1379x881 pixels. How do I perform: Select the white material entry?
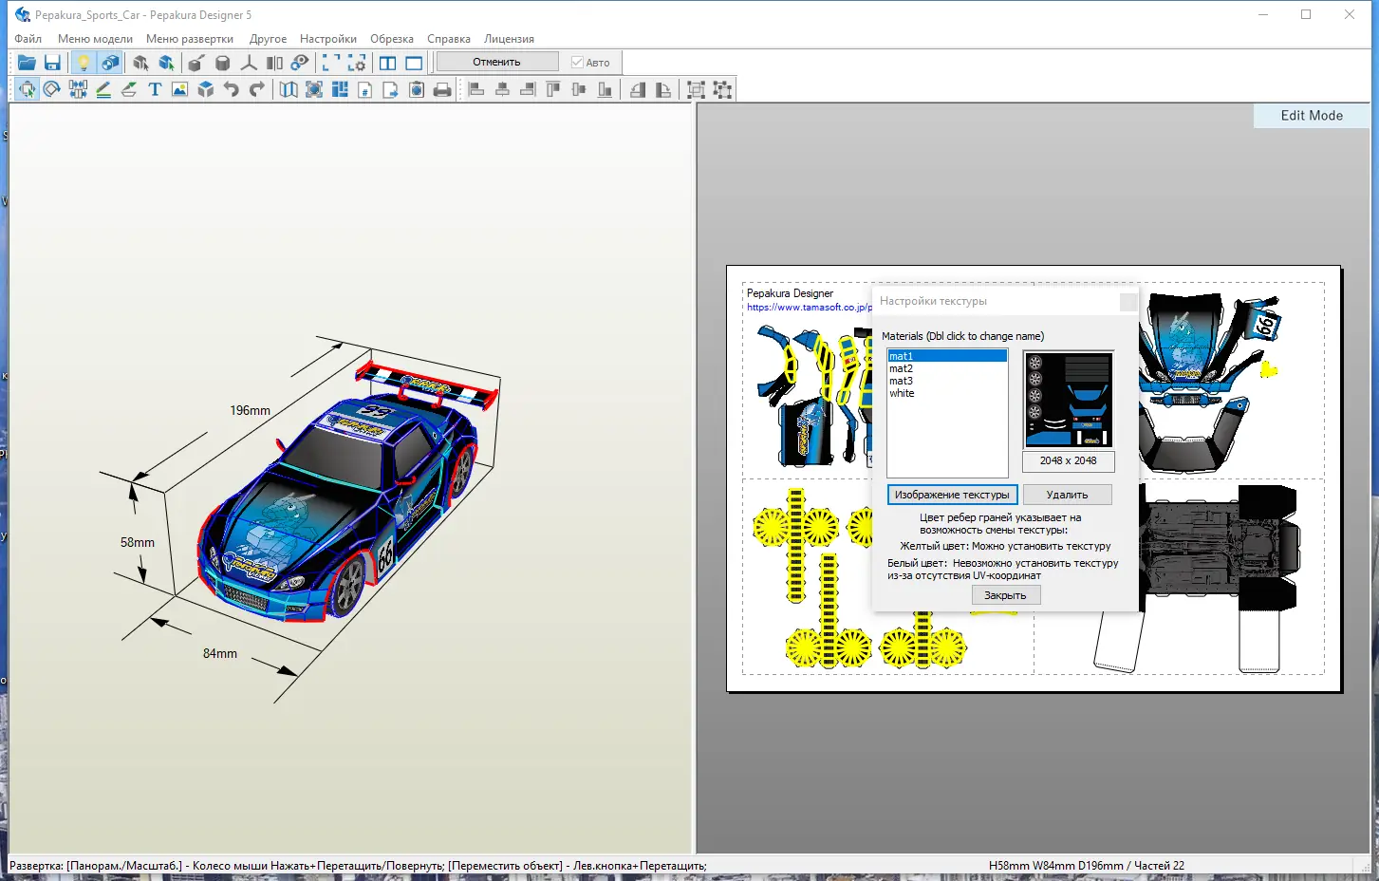(x=901, y=392)
